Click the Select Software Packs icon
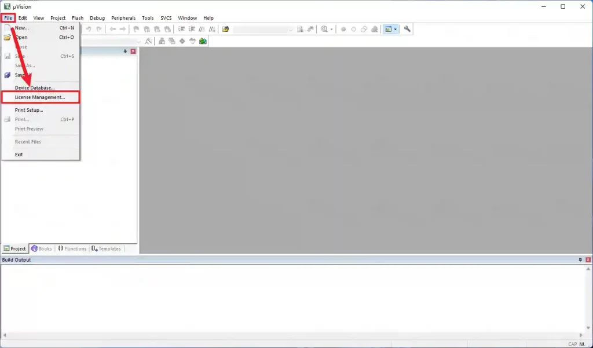This screenshot has width=593, height=348. [192, 41]
